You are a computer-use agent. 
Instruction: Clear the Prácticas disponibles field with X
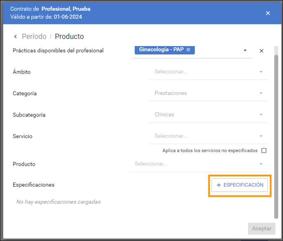(x=261, y=51)
